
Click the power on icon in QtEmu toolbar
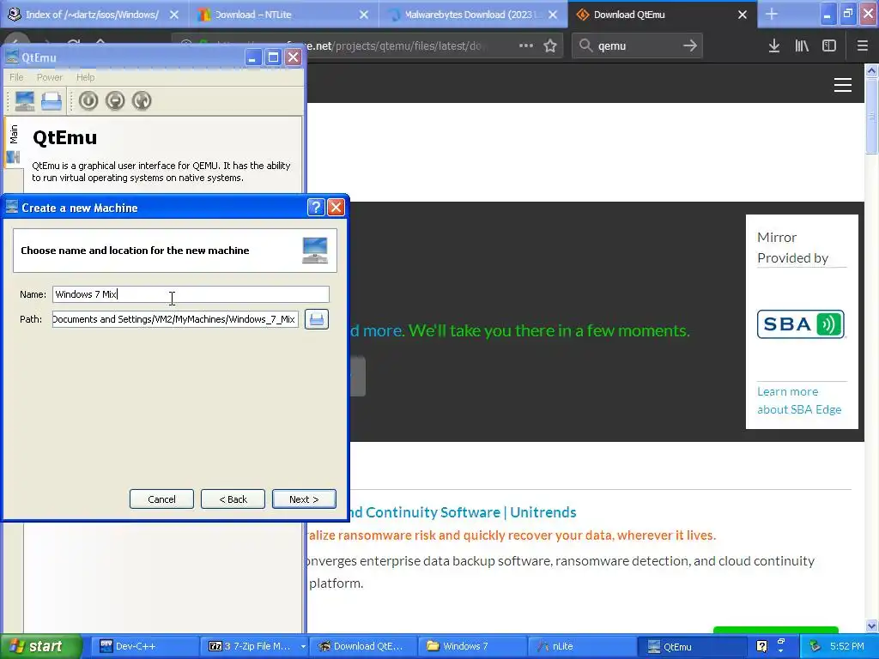tap(88, 100)
